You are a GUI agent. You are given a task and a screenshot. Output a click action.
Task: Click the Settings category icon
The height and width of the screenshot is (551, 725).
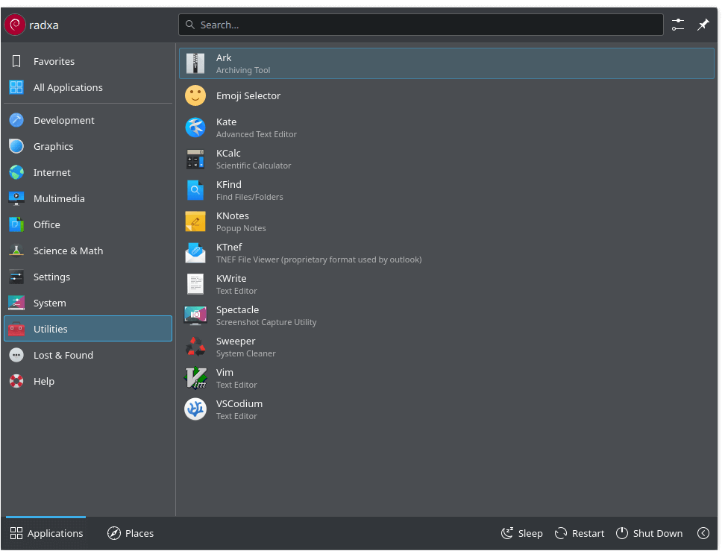[x=16, y=277]
